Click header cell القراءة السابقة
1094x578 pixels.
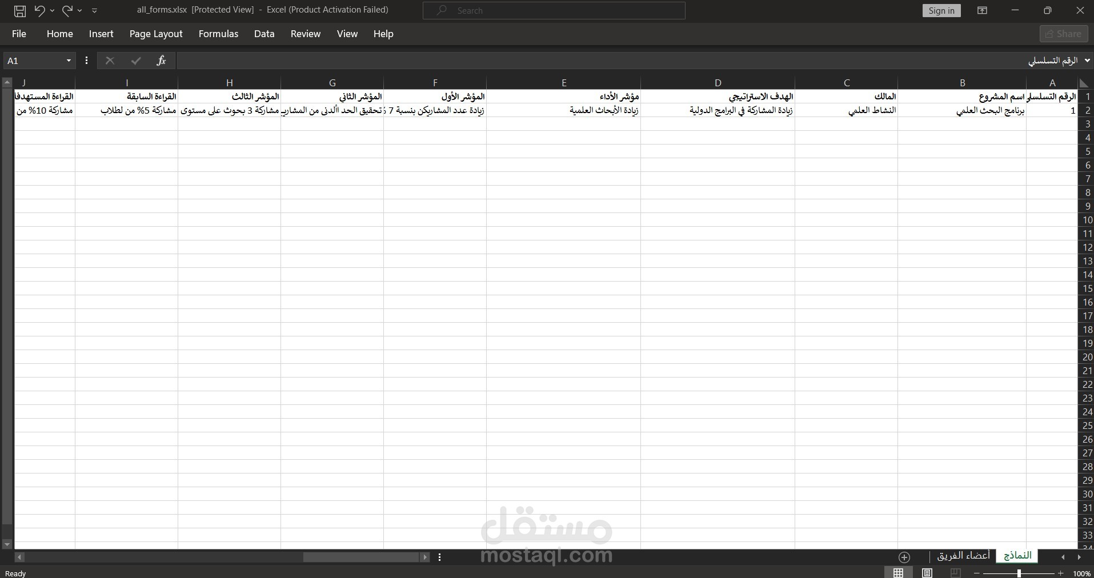tap(127, 97)
